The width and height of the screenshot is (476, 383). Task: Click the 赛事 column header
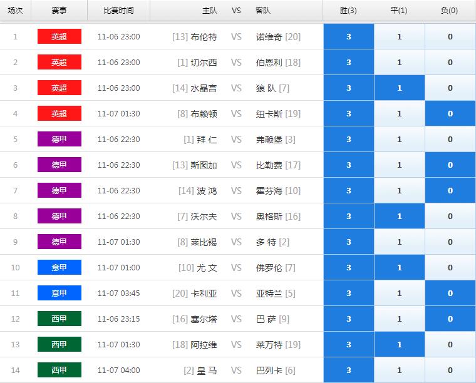click(x=59, y=10)
